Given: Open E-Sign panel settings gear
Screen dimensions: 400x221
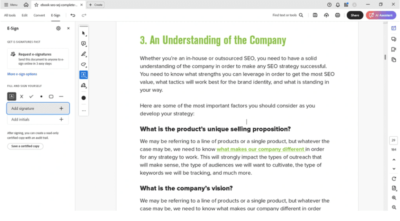Looking at the screenshot, I should coord(58,28).
